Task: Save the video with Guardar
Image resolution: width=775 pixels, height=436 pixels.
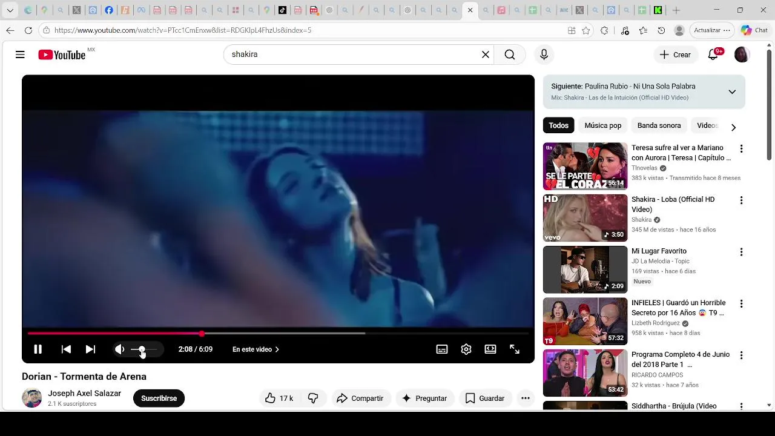Action: point(485,398)
